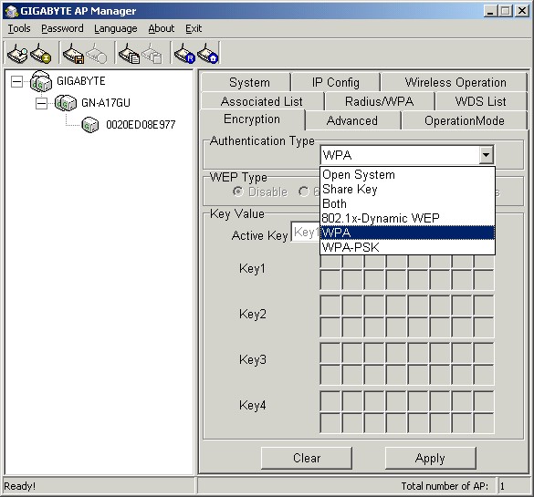Switch to the System tab
Image resolution: width=534 pixels, height=497 pixels.
coord(246,82)
